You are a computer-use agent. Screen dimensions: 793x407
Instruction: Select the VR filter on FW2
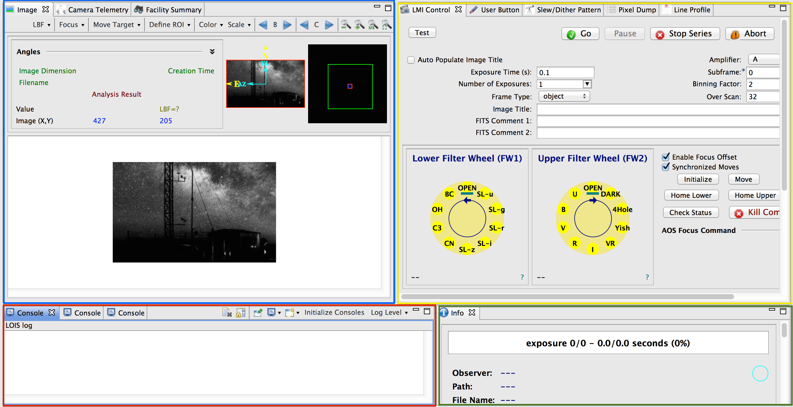click(610, 243)
